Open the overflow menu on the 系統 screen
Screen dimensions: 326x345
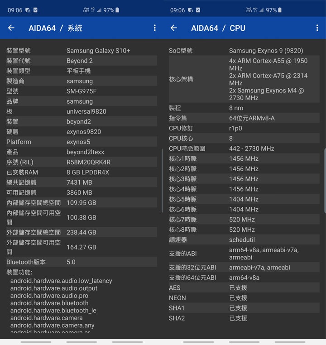tap(155, 28)
